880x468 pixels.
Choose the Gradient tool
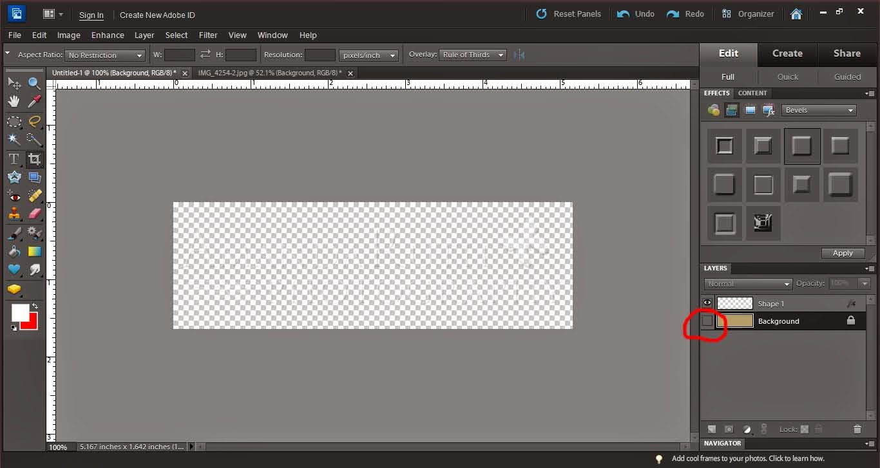point(34,252)
